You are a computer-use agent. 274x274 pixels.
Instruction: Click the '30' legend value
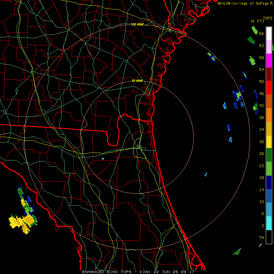[262, 142]
